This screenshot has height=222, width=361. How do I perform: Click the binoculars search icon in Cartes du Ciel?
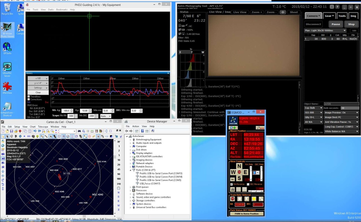tap(79, 131)
